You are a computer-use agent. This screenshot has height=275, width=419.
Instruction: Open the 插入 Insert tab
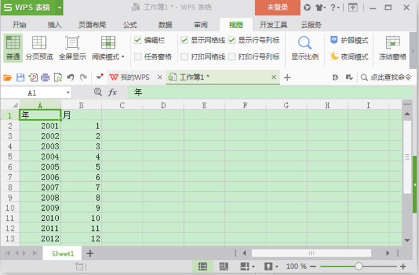click(55, 25)
